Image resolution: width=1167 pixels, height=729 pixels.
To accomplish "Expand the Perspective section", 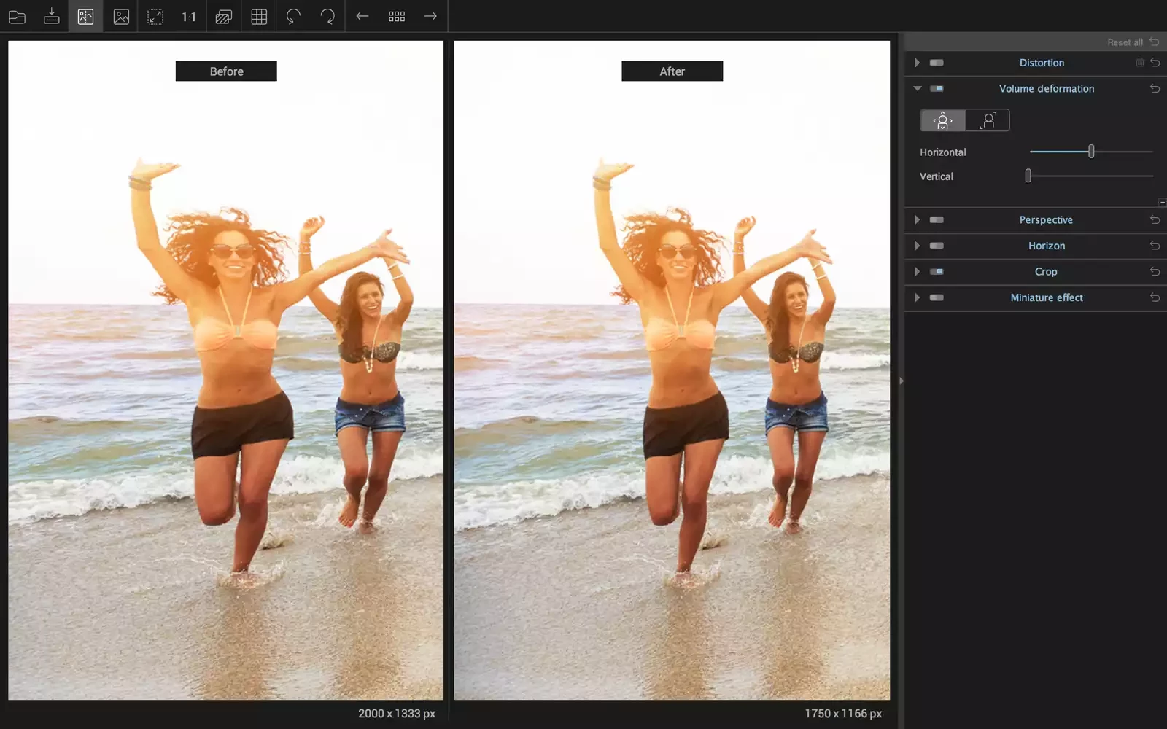I will pos(917,220).
